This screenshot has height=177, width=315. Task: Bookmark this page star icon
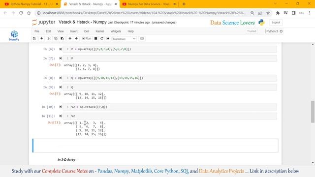[268, 13]
